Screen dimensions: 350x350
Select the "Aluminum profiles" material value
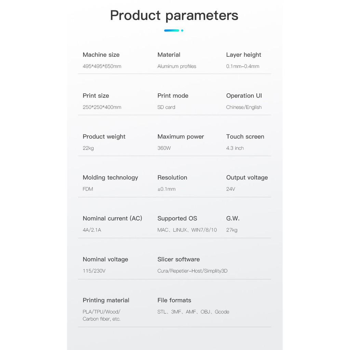(x=177, y=66)
